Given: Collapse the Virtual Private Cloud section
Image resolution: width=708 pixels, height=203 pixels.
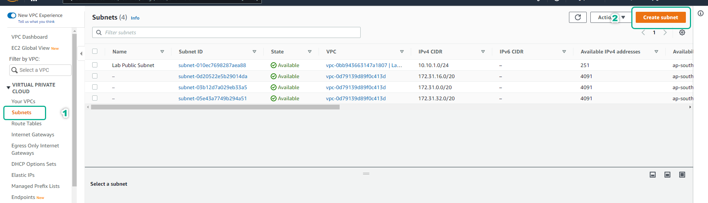Looking at the screenshot, I should [x=8, y=88].
